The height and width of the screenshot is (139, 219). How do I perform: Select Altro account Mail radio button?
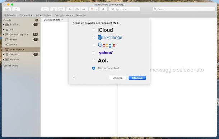point(94,68)
